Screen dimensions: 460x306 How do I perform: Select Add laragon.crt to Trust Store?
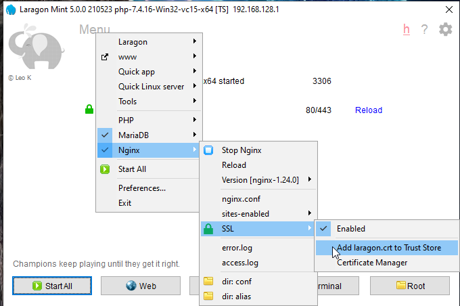pos(388,248)
